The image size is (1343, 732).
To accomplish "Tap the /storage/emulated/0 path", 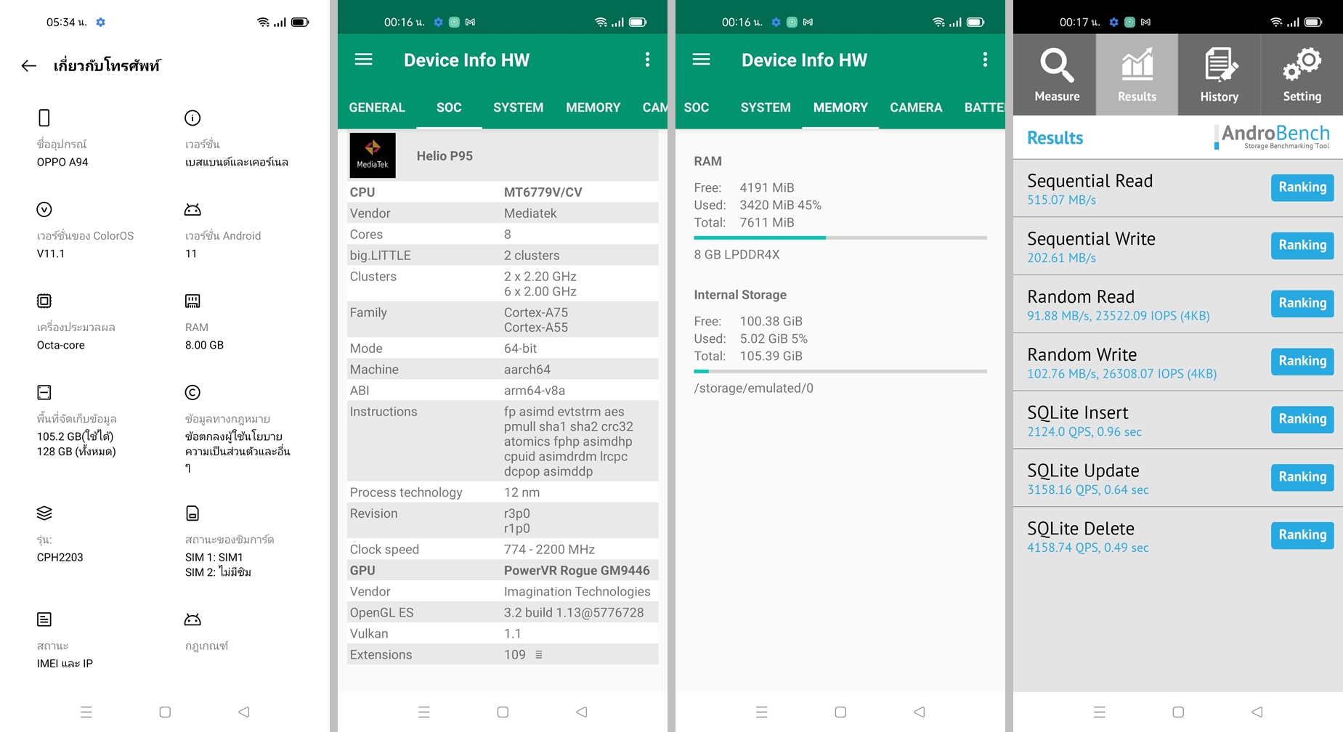I will coord(753,389).
